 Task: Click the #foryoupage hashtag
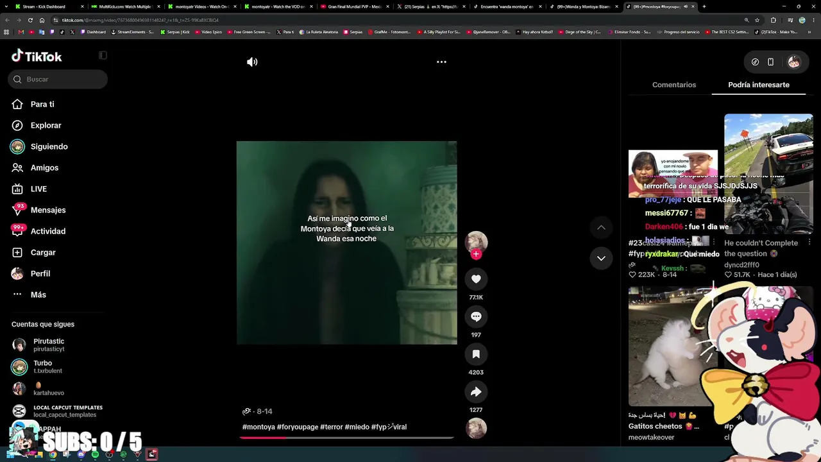point(298,427)
